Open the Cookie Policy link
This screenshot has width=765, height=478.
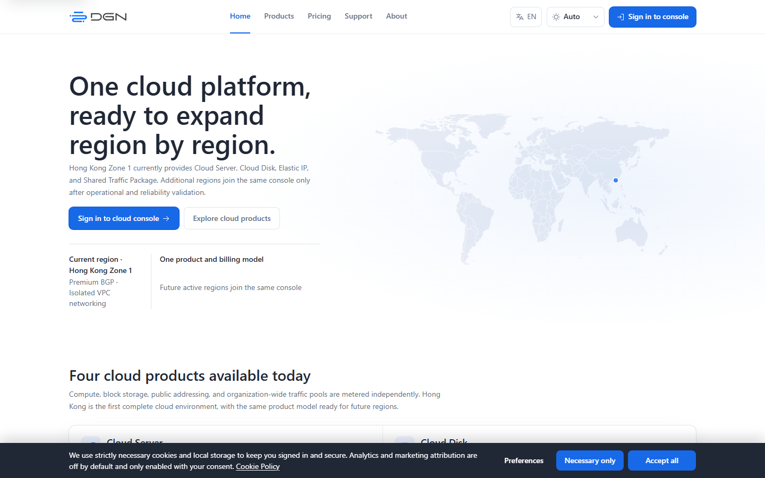tap(258, 466)
